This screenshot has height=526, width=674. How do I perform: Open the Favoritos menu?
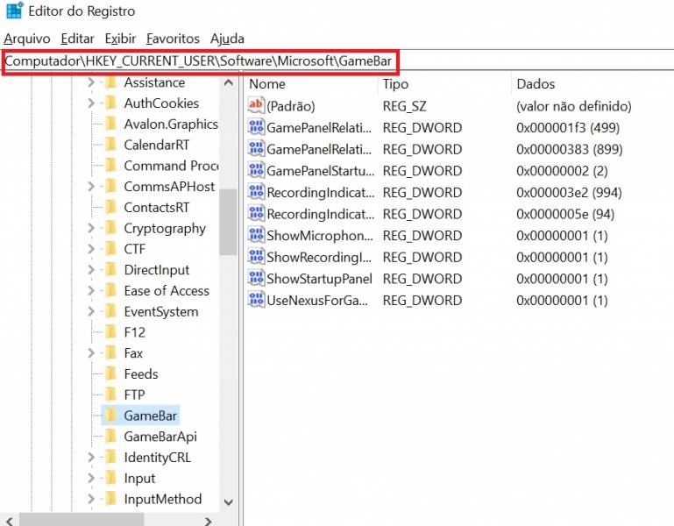pyautogui.click(x=173, y=39)
